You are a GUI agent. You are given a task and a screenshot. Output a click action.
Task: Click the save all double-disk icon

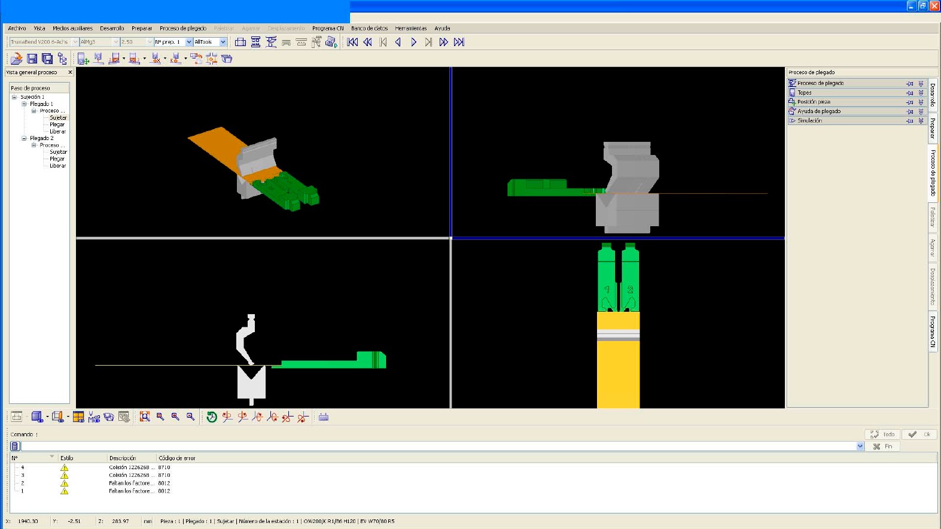pyautogui.click(x=47, y=58)
